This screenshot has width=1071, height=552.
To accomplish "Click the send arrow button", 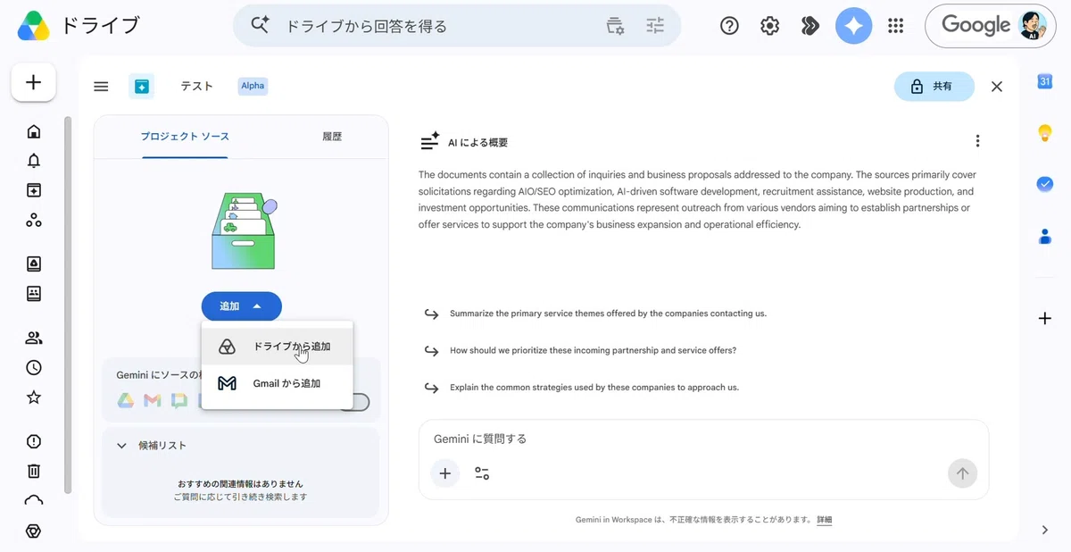I will 962,473.
